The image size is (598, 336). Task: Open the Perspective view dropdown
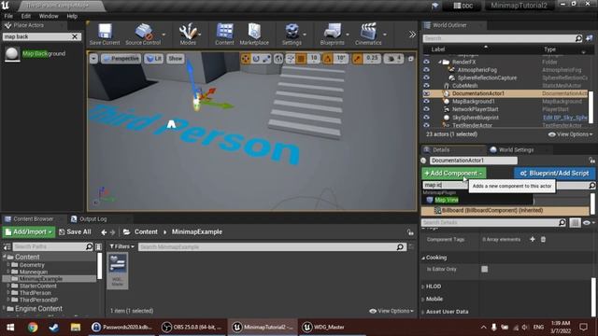click(x=121, y=59)
